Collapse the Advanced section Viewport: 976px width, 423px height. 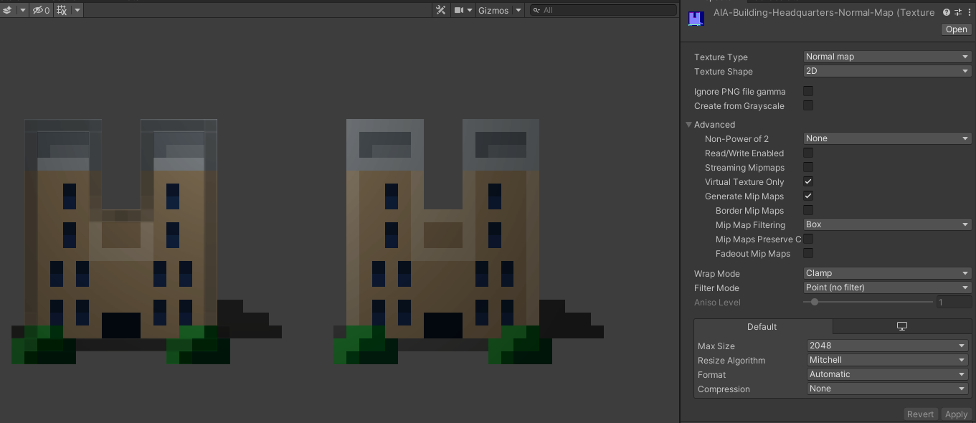tap(689, 124)
